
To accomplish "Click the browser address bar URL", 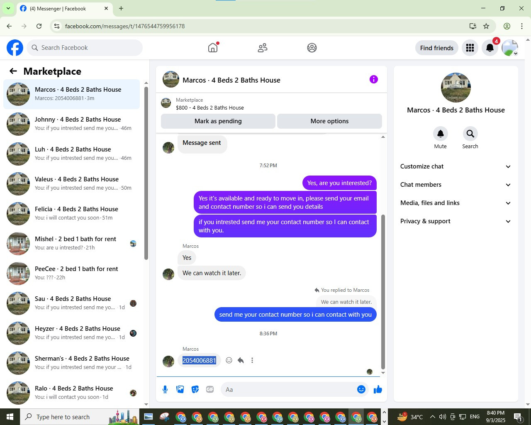I will tap(125, 26).
